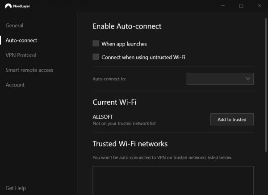Open the General settings section

pyautogui.click(x=14, y=25)
